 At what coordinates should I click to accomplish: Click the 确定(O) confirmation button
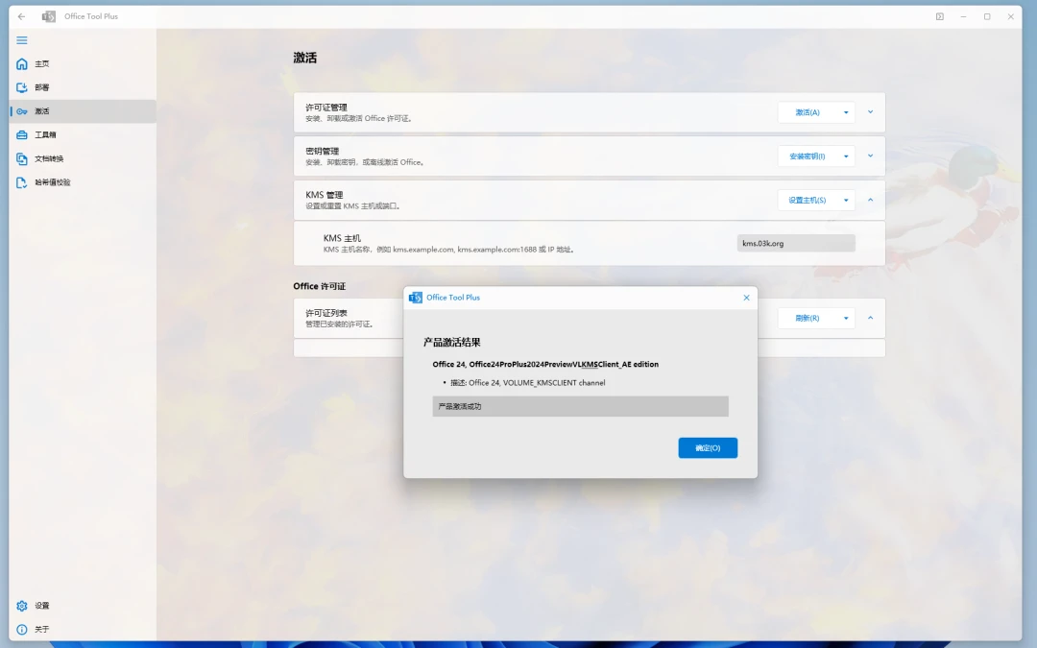(708, 447)
